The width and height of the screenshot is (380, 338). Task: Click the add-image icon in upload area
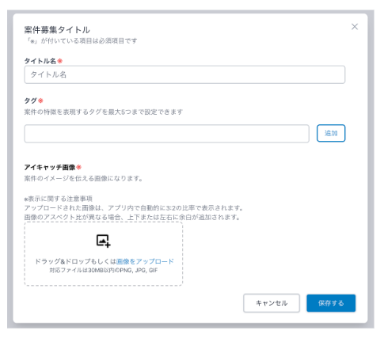(x=103, y=241)
